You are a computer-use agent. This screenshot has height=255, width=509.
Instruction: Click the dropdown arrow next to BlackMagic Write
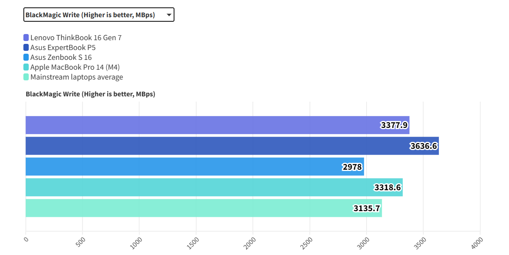pyautogui.click(x=169, y=15)
